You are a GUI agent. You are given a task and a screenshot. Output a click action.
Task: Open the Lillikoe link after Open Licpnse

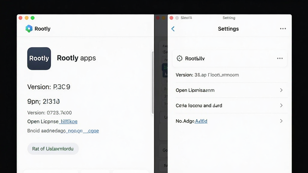coord(69,122)
